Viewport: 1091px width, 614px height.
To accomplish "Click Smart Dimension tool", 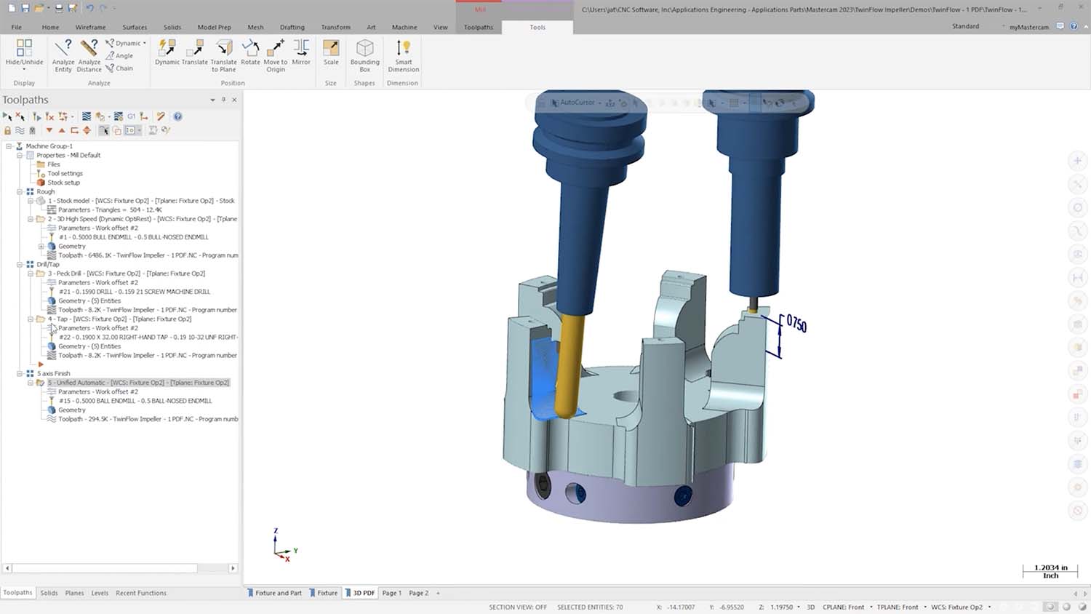I will pos(403,56).
